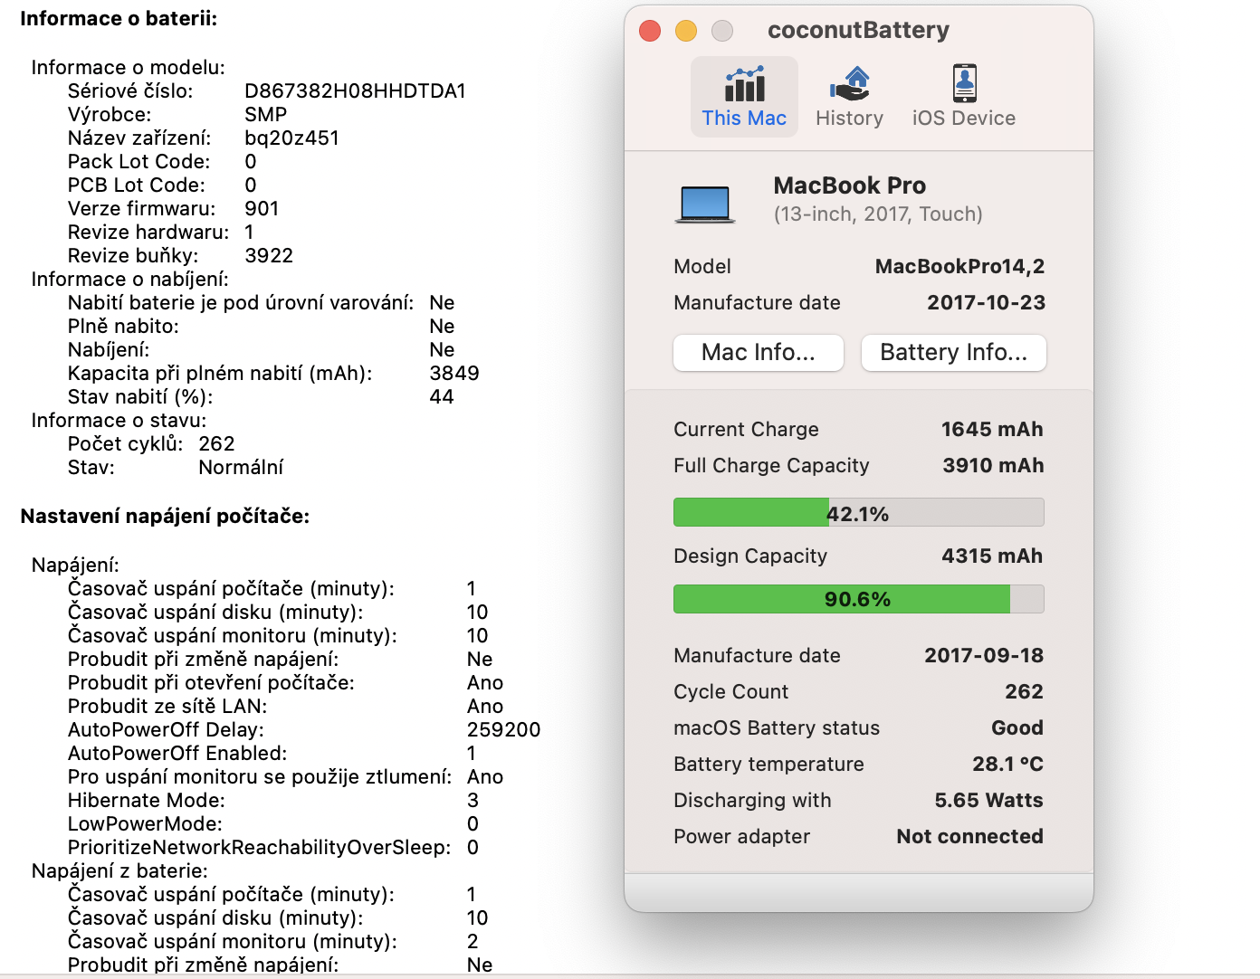Switch to the History tab label
This screenshot has width=1260, height=979.
click(x=849, y=119)
